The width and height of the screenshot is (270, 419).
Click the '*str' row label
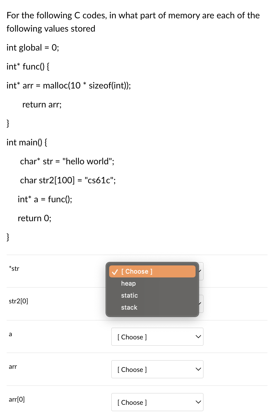(x=14, y=269)
